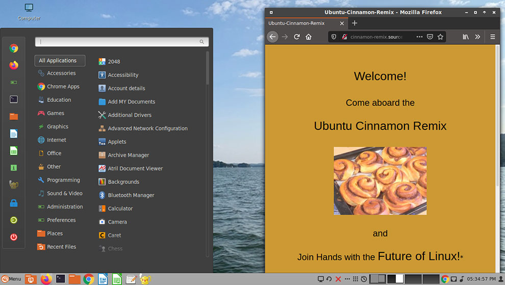505x285 pixels.
Task: Click the cinnamon rolls image on the webpage
Action: click(x=380, y=181)
